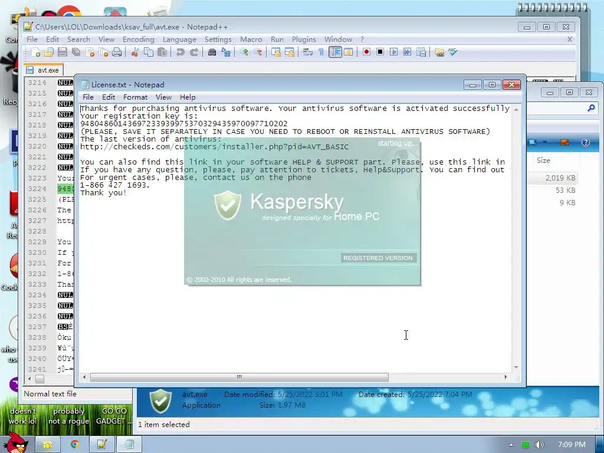This screenshot has height=453, width=604.
Task: Click the volume speaker tray icon
Action: (x=539, y=445)
